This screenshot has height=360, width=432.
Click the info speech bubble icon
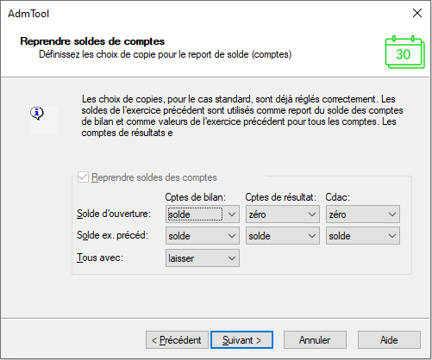[x=37, y=114]
